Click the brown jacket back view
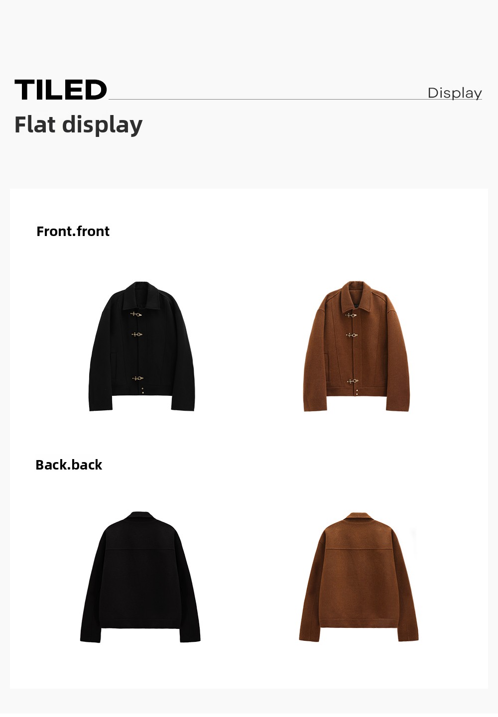The height and width of the screenshot is (717, 498). 359,577
